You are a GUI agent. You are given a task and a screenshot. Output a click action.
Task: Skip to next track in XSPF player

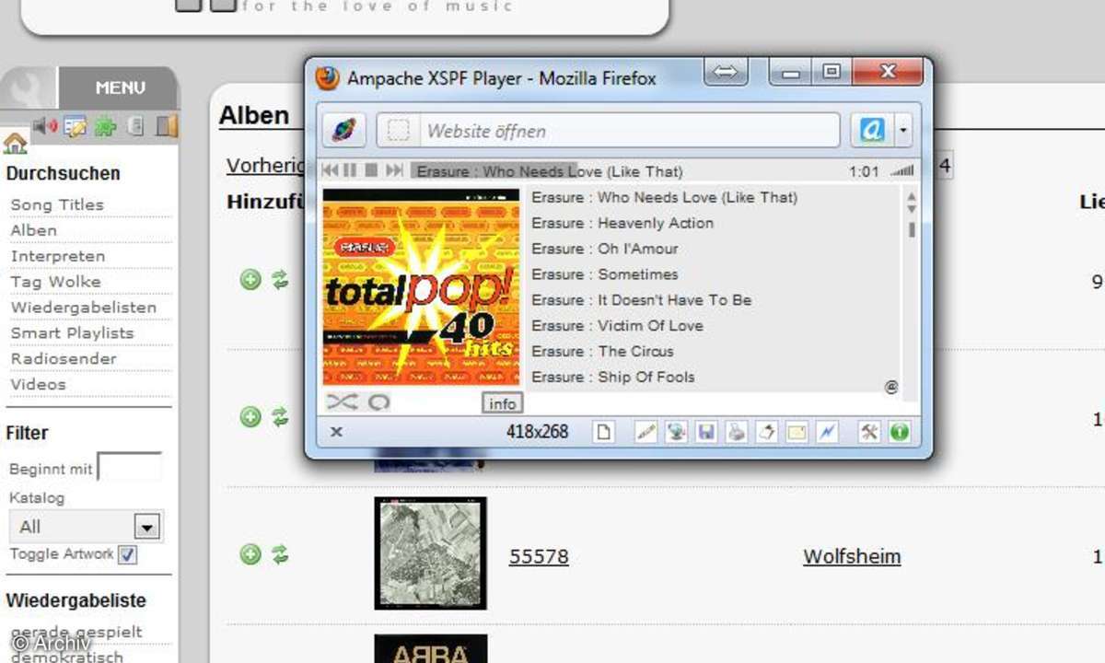click(x=394, y=170)
